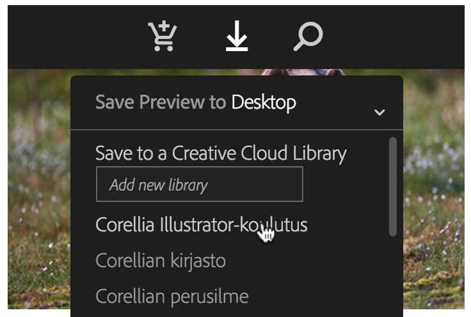Select Save Preview to Desktop
Screen dimensions: 471x317
(196, 102)
